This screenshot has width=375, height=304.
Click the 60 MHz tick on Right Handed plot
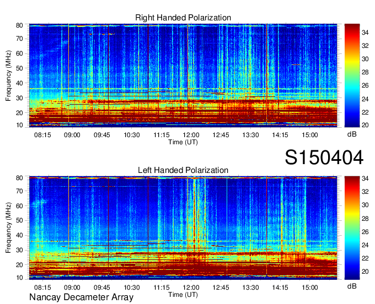pos(19,53)
